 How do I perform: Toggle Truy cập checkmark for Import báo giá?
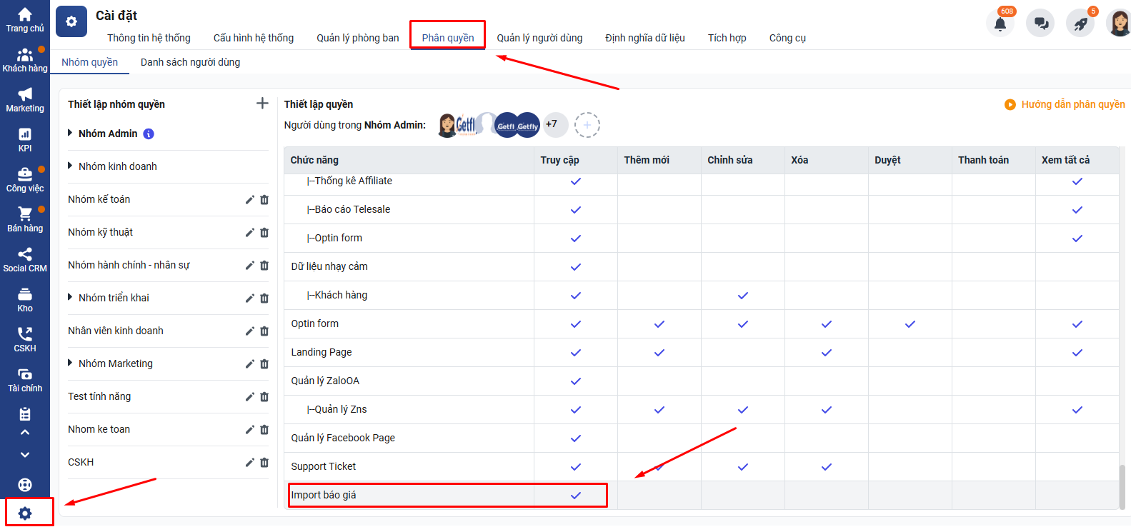575,496
